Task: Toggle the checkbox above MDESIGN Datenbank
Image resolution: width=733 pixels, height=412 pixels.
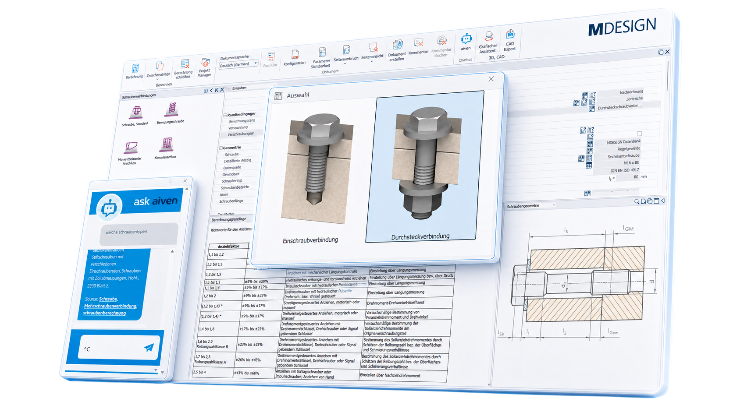Action: click(639, 134)
